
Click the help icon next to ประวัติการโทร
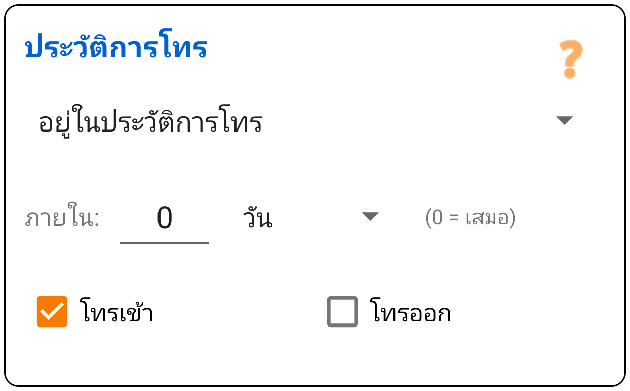(x=569, y=59)
